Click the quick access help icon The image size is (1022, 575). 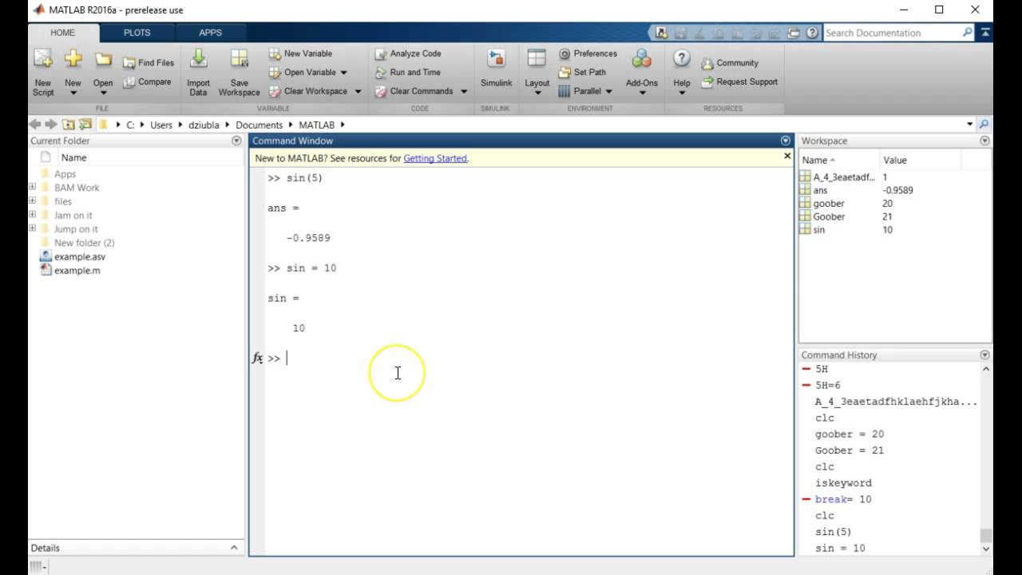(x=812, y=33)
